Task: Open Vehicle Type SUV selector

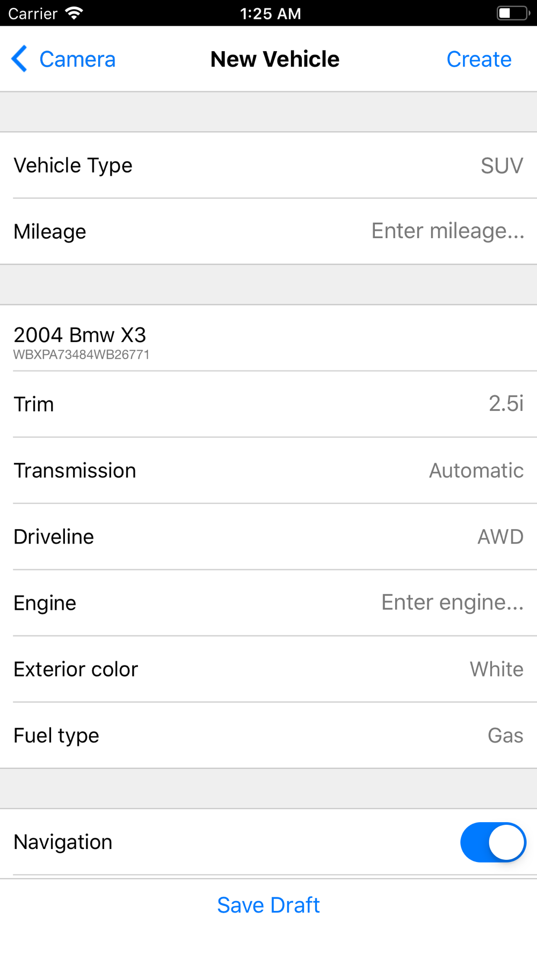Action: [x=268, y=165]
